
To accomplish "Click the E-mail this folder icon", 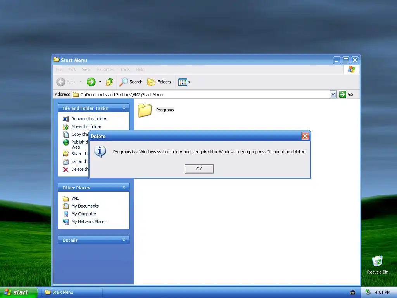I will [66, 161].
